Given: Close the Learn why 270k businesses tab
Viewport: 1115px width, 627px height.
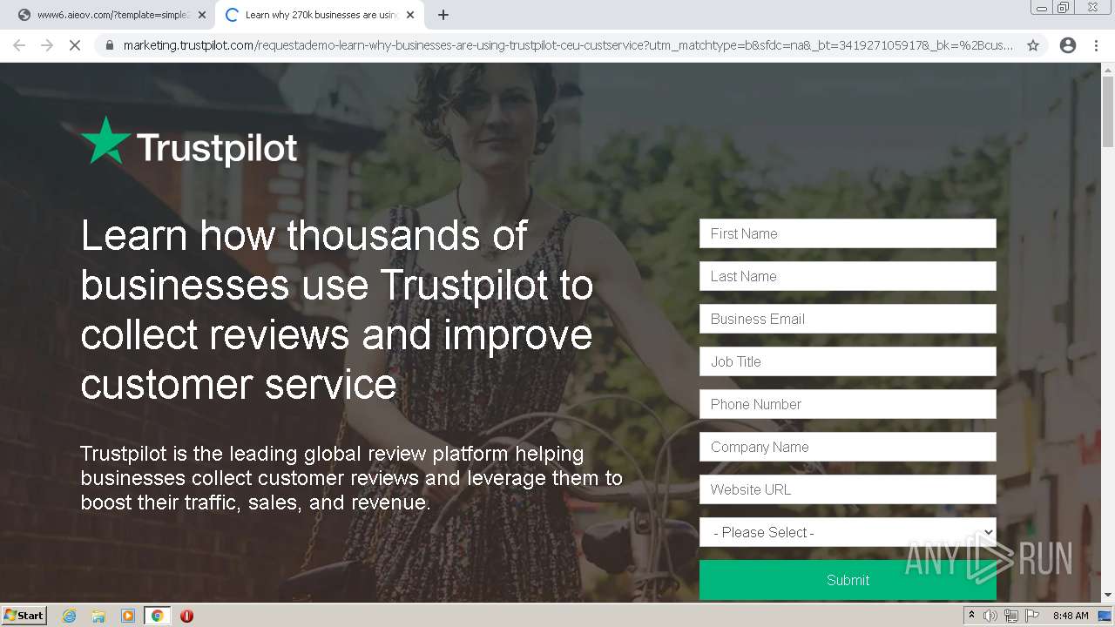Looking at the screenshot, I should [410, 15].
